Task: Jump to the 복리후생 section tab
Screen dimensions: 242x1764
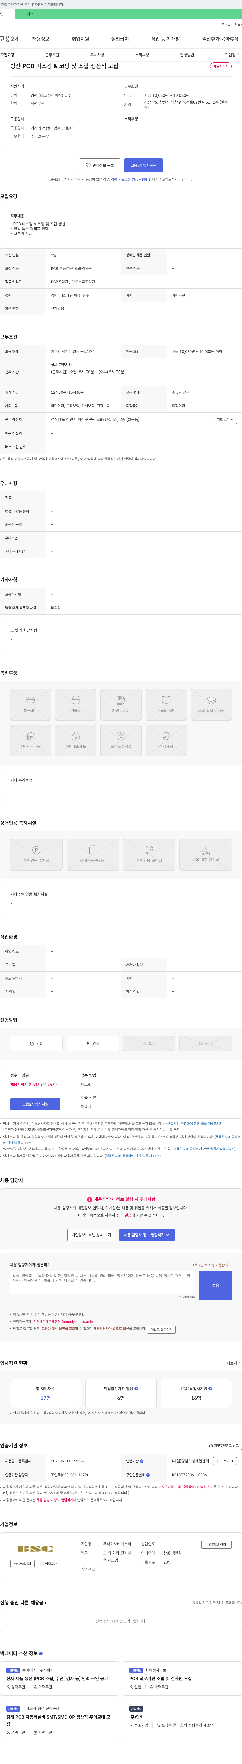Action: point(142,55)
